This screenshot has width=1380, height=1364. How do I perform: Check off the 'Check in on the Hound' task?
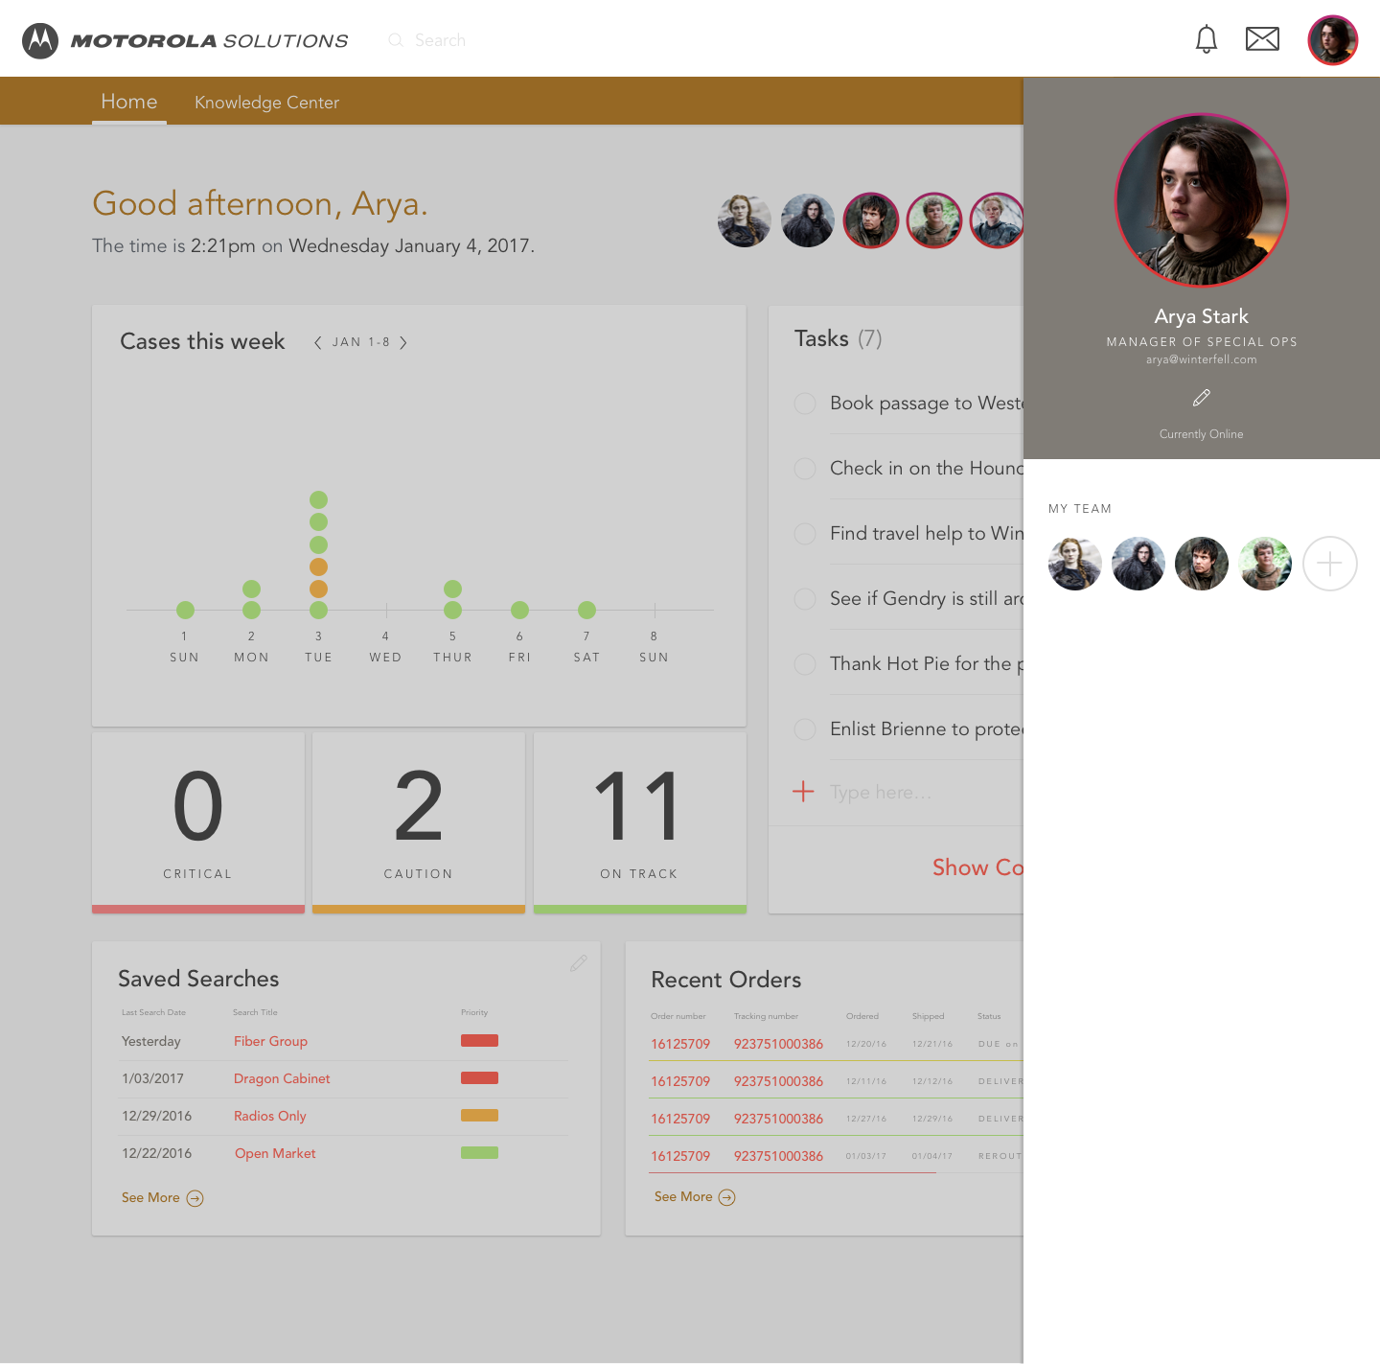(805, 469)
